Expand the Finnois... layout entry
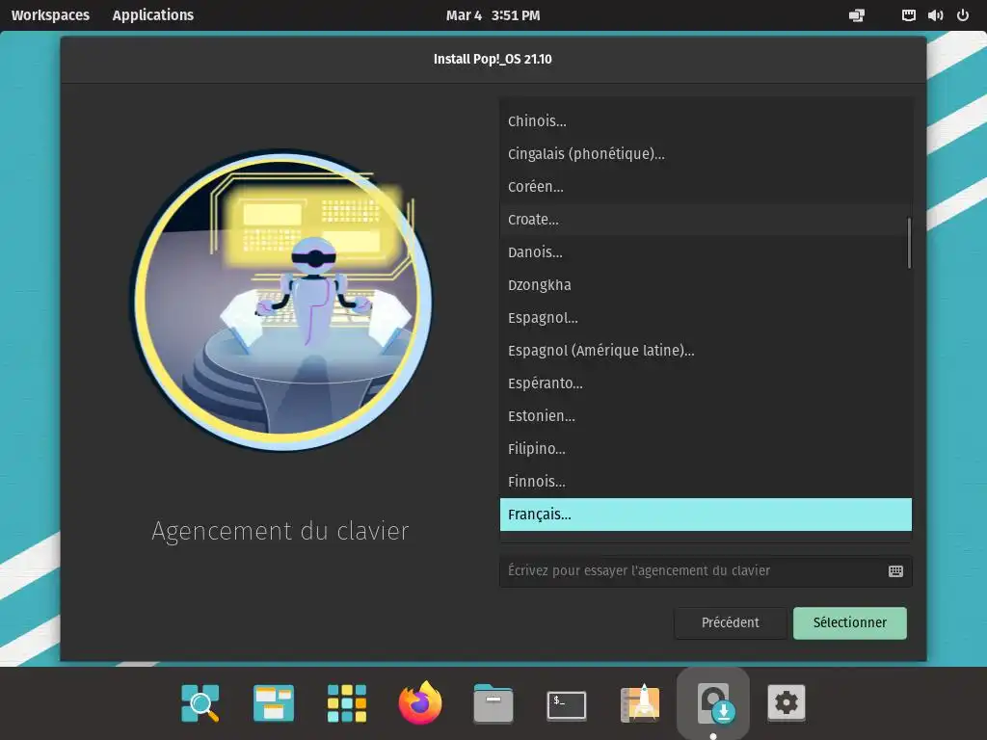This screenshot has height=740, width=987. click(706, 482)
